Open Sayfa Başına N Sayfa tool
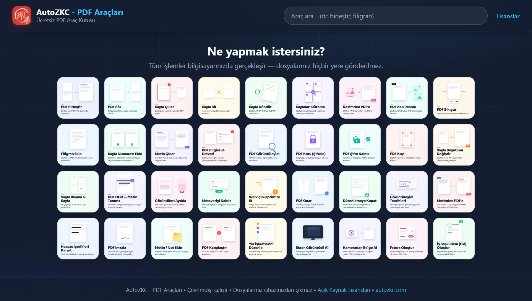This screenshot has height=301, width=532. (x=78, y=192)
